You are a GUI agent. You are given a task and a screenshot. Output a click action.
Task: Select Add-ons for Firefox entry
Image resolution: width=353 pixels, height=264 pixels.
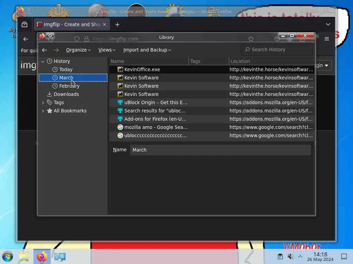[212, 119]
